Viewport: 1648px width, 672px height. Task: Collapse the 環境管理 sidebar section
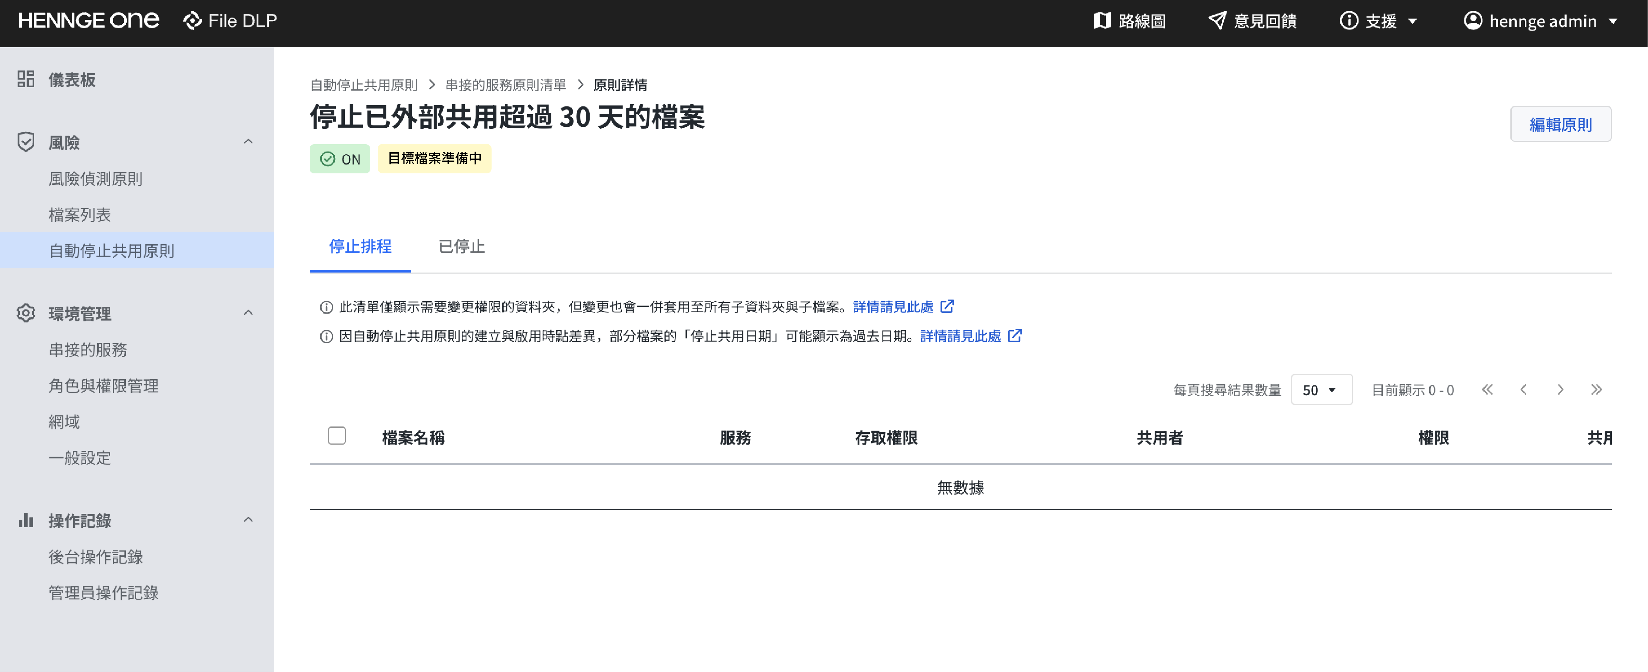click(248, 313)
